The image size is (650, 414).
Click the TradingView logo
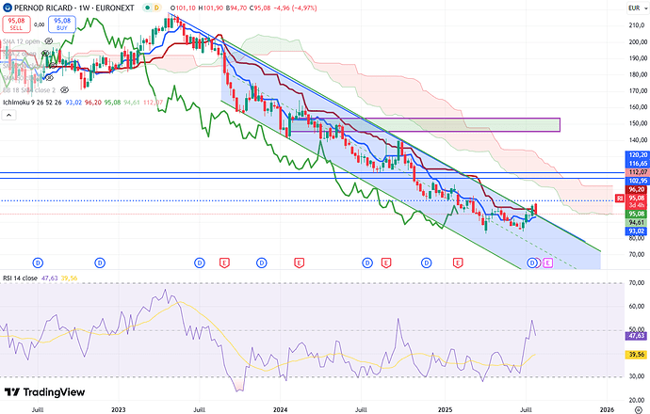tap(43, 392)
